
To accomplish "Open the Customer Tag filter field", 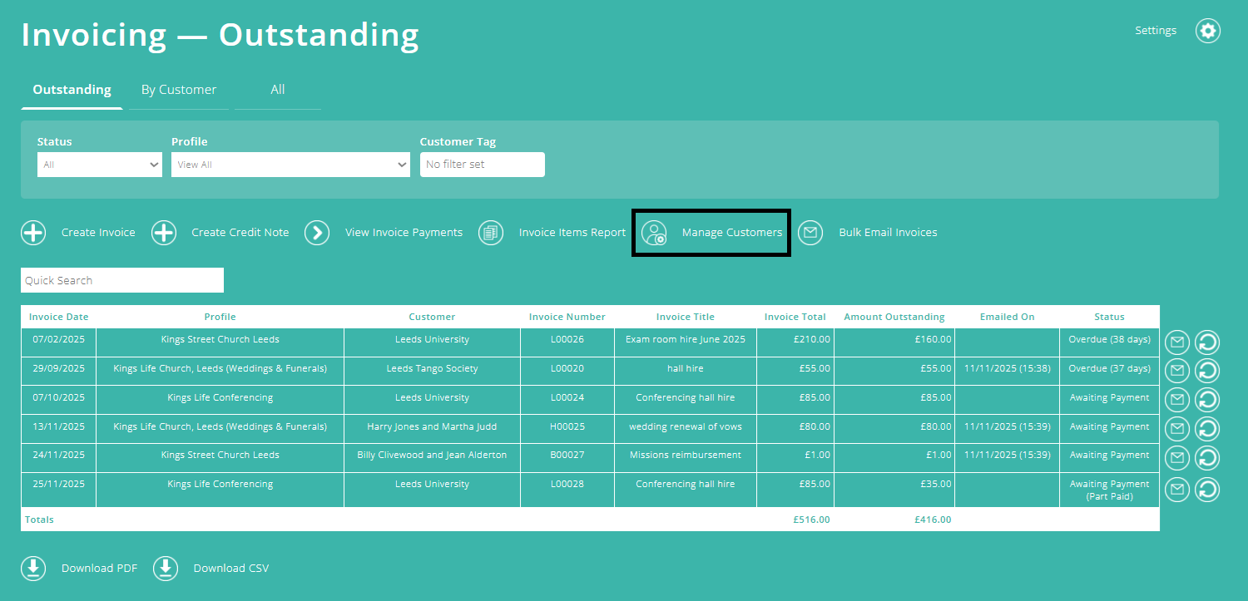I will 483,164.
